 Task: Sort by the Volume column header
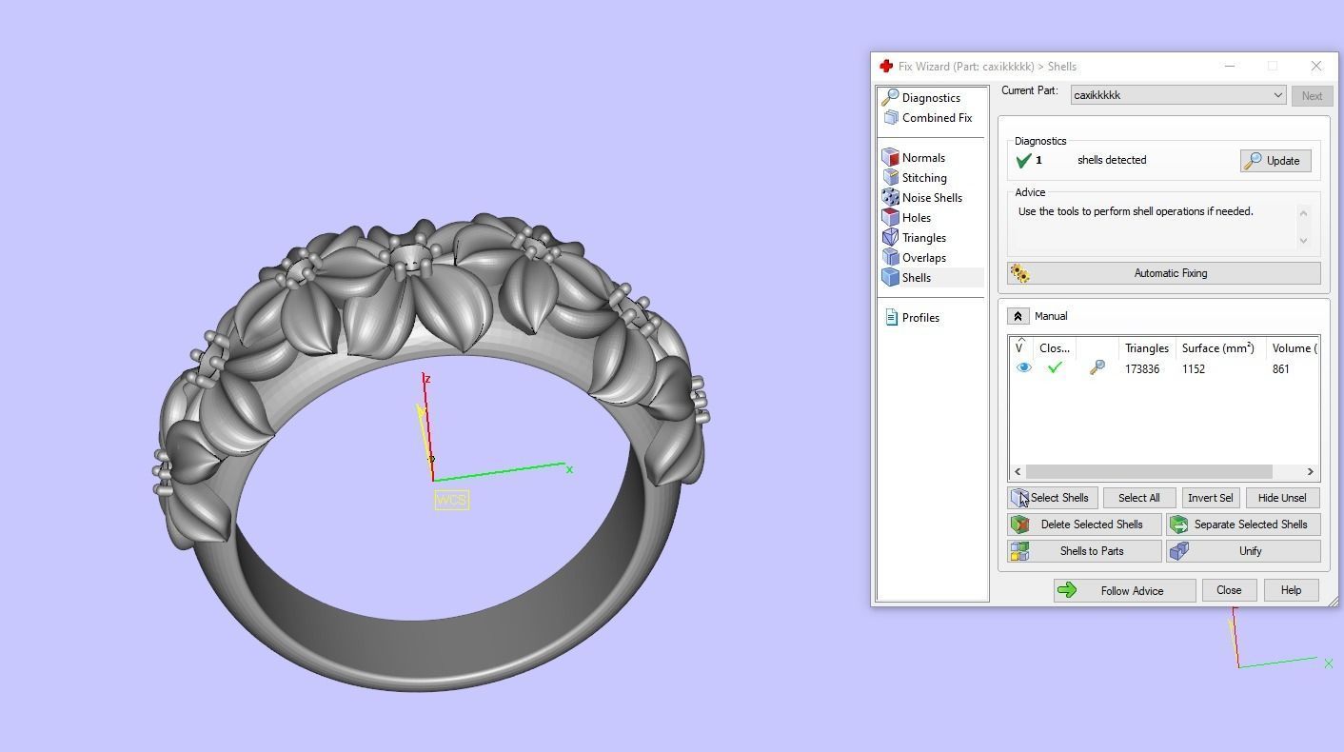[1293, 348]
